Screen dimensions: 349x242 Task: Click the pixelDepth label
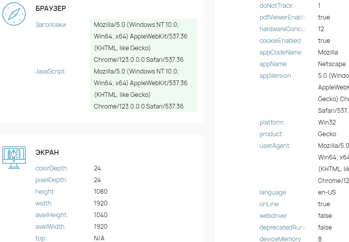(x=51, y=180)
